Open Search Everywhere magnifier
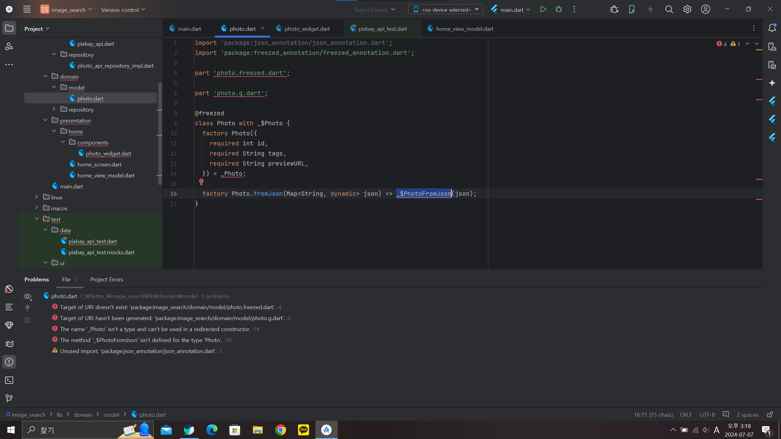 tap(669, 9)
